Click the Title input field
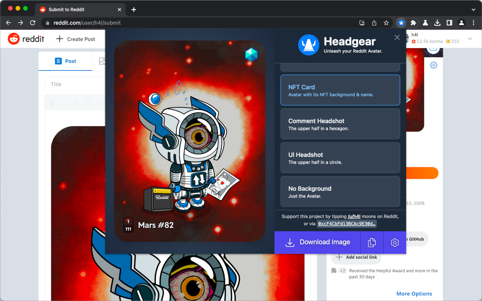 75,84
